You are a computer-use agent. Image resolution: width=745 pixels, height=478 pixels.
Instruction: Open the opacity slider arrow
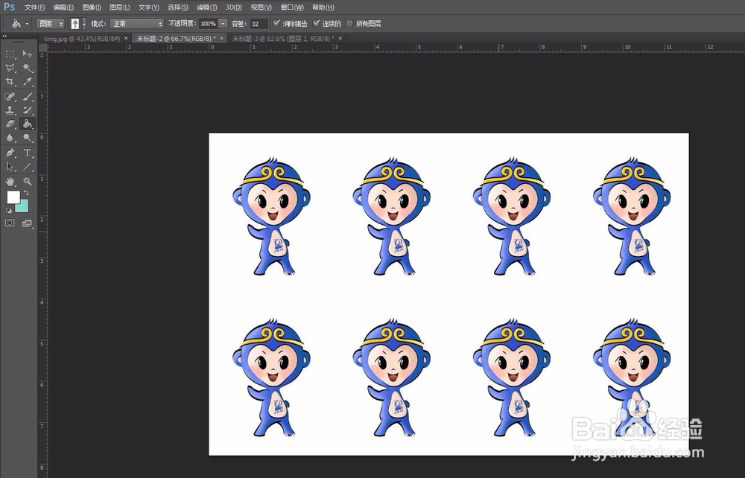(223, 24)
